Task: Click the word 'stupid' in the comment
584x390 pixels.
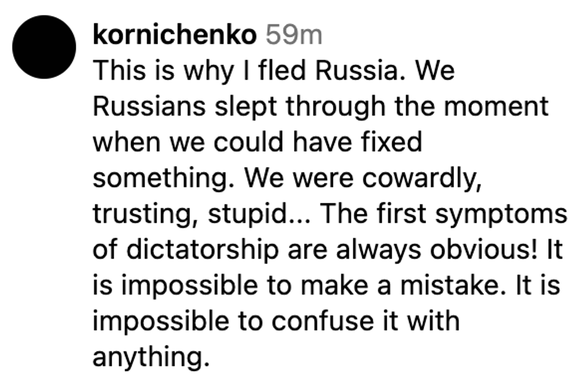Action: 246,214
